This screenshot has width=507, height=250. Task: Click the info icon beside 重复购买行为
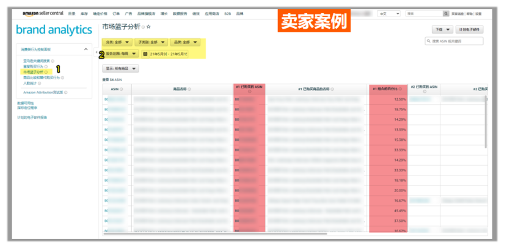pyautogui.click(x=46, y=66)
